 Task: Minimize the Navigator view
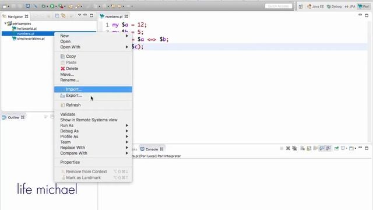[x=85, y=15]
